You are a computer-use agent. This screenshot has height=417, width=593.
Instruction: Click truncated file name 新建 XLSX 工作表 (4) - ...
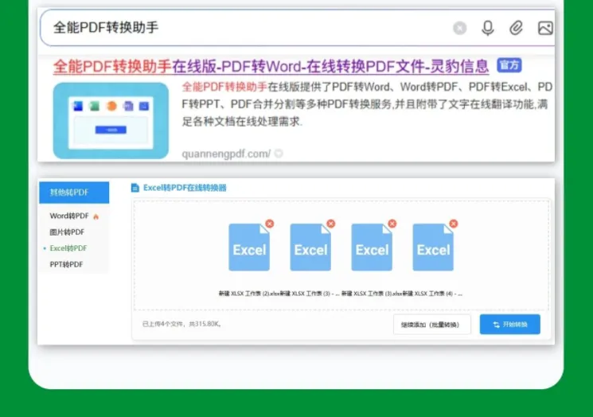click(x=432, y=294)
